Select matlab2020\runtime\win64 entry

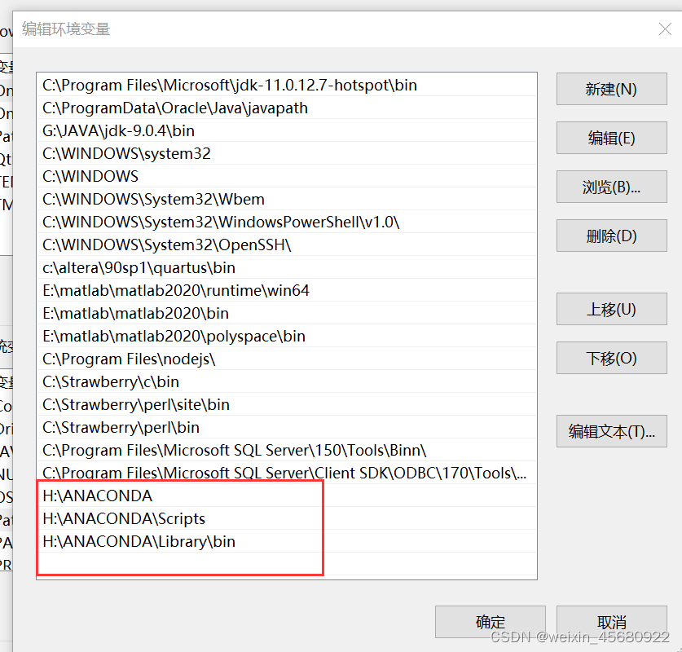287,291
